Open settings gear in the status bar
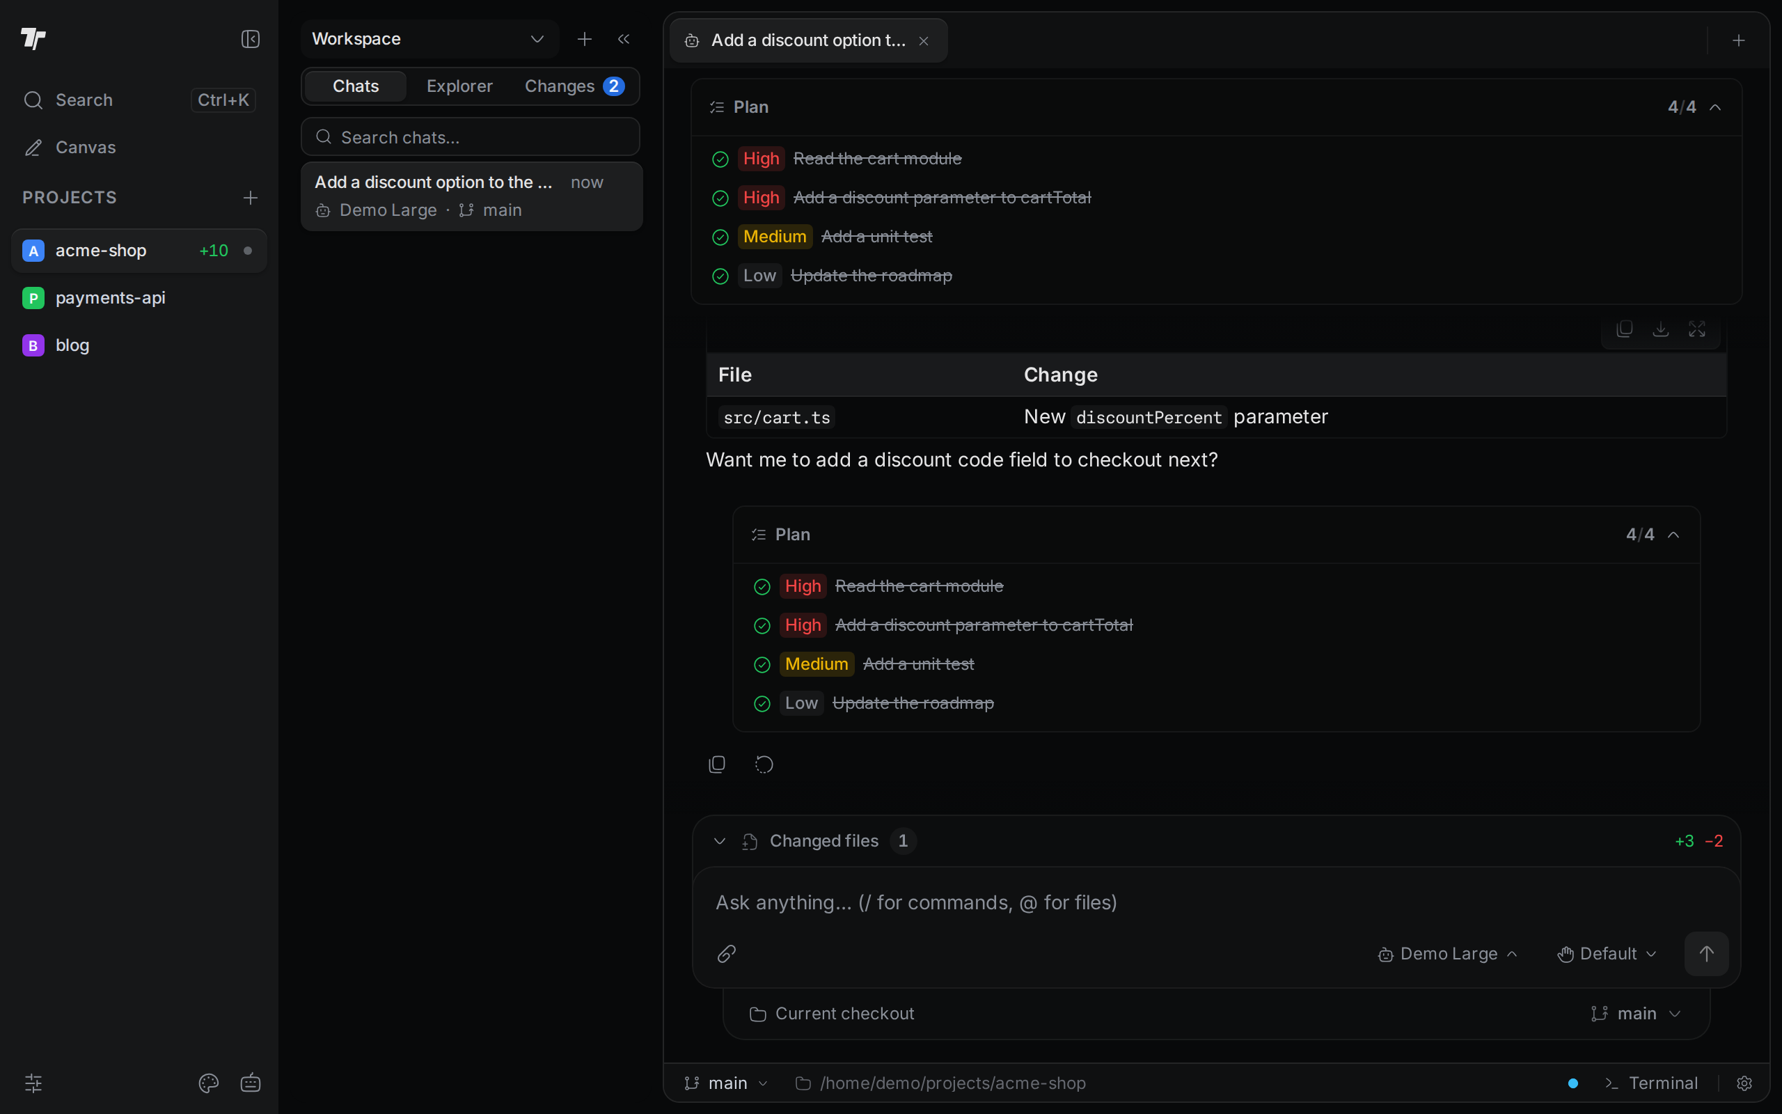Screen dimensions: 1782x1114 tap(1744, 1083)
